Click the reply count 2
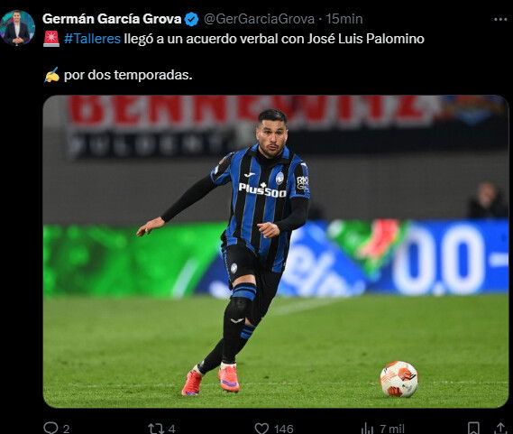Image resolution: width=513 pixels, height=434 pixels. pyautogui.click(x=66, y=429)
